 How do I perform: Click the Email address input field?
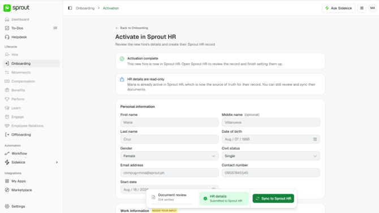170,173
